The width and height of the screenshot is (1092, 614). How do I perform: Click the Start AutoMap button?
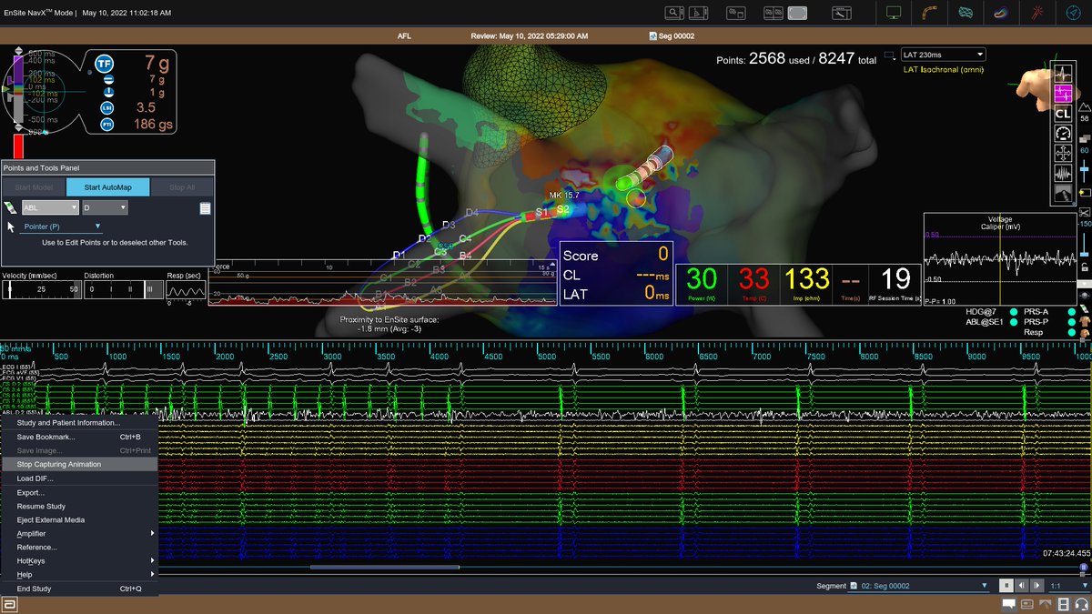(107, 187)
